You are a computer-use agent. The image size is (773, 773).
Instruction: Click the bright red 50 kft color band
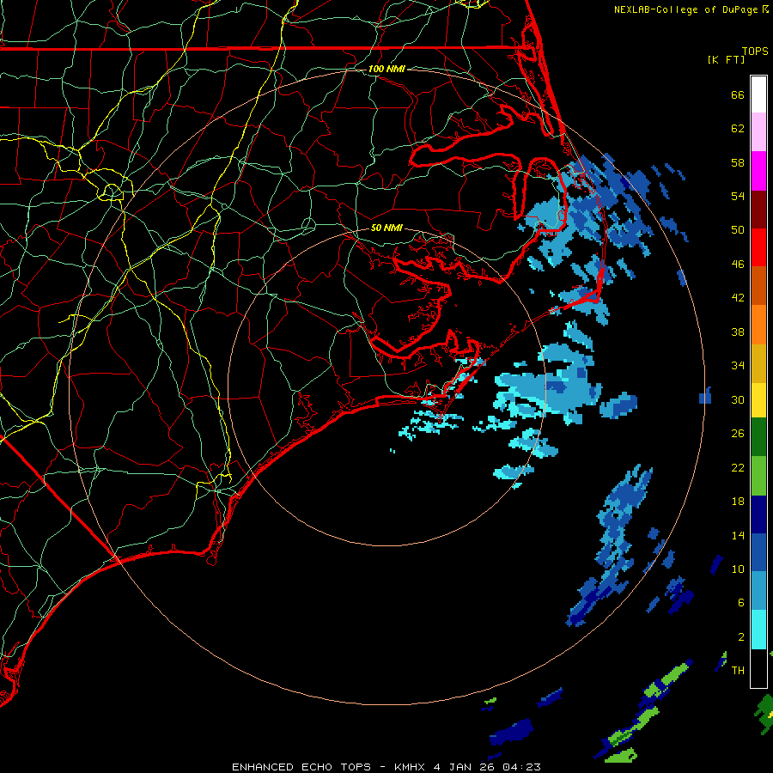tap(758, 247)
